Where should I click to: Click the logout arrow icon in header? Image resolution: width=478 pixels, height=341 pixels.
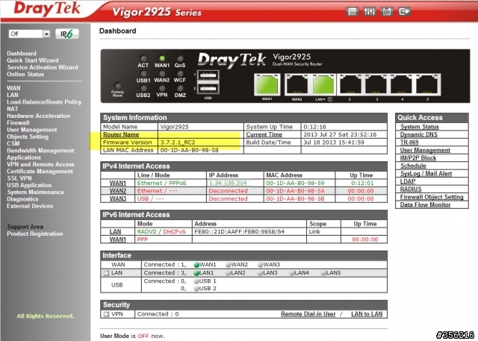tap(404, 12)
